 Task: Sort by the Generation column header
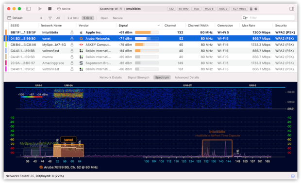point(225,26)
